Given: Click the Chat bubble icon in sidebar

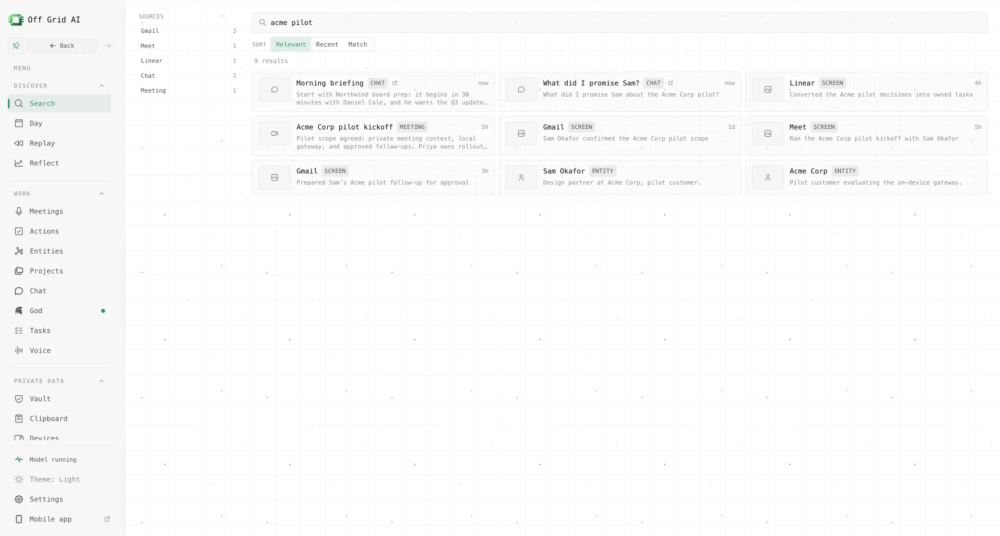Looking at the screenshot, I should (19, 291).
